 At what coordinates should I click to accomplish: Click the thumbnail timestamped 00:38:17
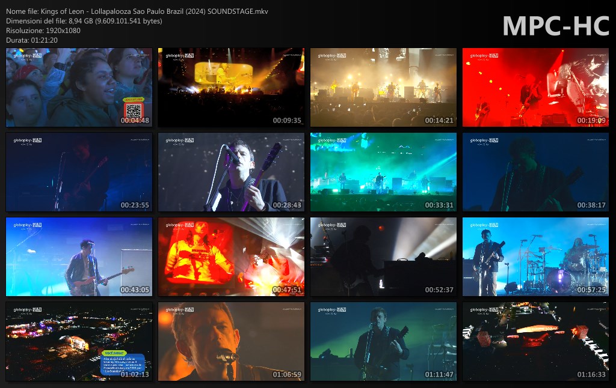[535, 172]
